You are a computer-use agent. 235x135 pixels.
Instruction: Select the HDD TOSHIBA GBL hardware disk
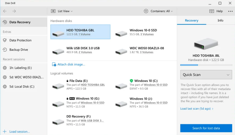click(x=80, y=32)
